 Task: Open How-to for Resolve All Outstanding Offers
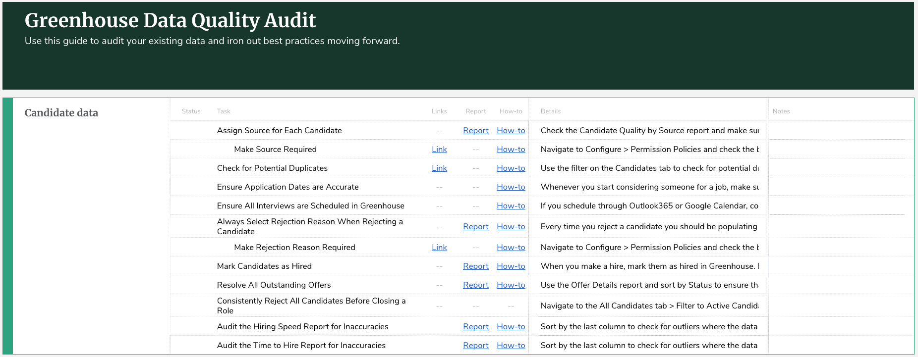tap(511, 285)
